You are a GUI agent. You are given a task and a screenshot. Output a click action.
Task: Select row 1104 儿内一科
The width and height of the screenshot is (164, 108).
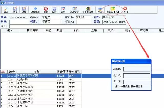point(41,106)
